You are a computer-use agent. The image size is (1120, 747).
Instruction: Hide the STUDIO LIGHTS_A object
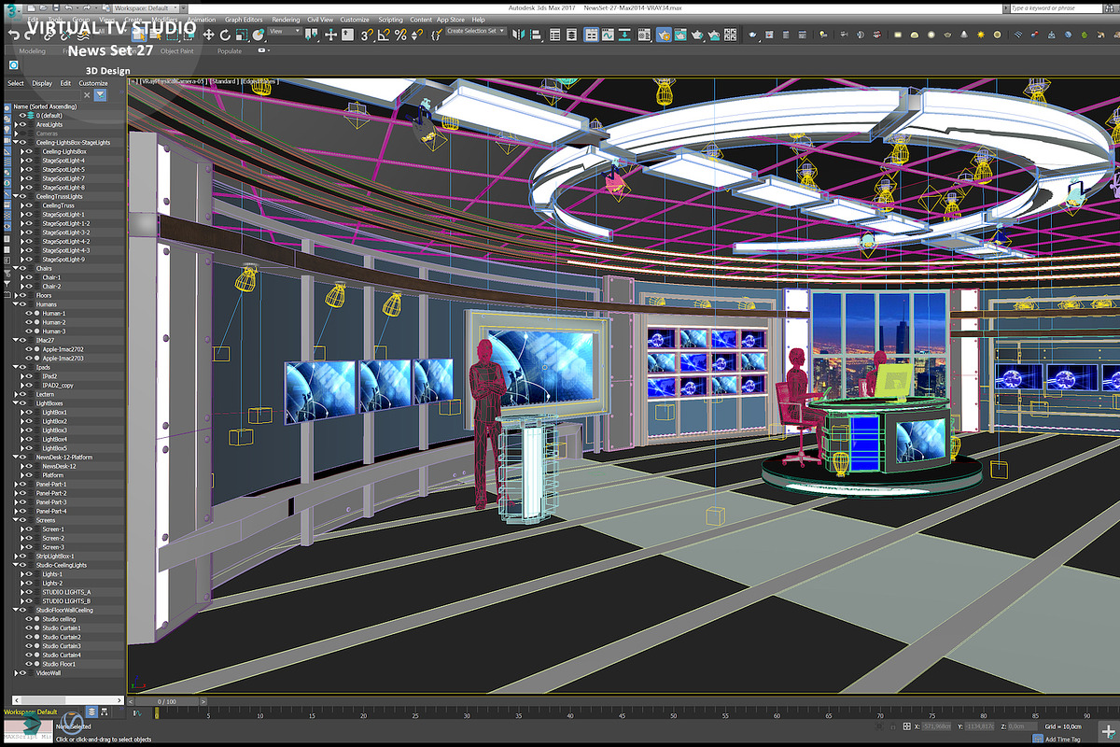pyautogui.click(x=29, y=592)
